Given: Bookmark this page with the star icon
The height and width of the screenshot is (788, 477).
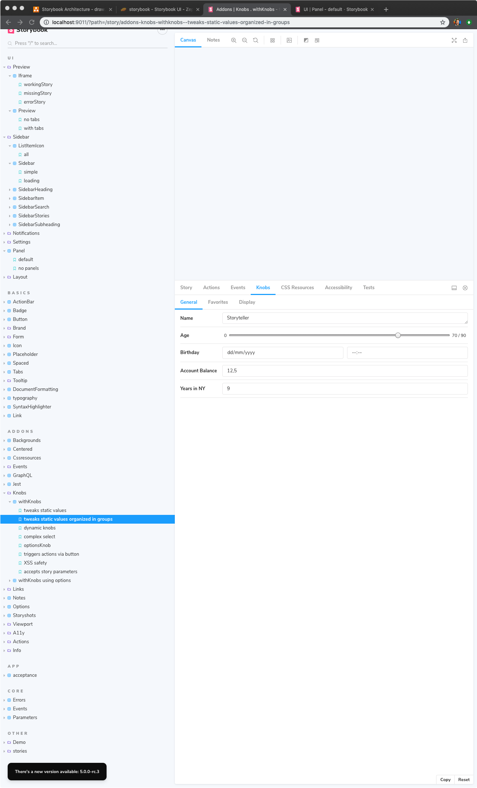Looking at the screenshot, I should (x=442, y=22).
